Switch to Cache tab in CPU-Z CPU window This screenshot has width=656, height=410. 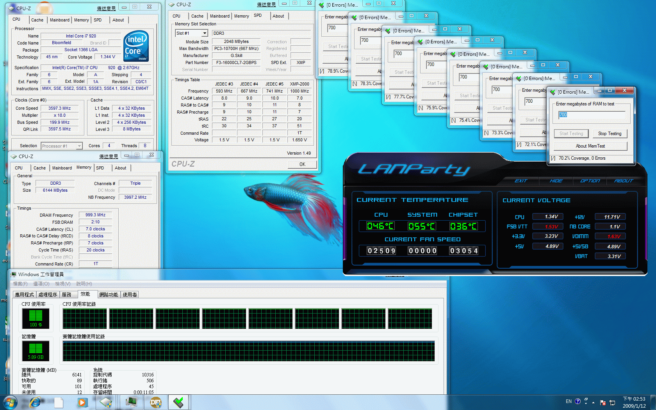(37, 20)
